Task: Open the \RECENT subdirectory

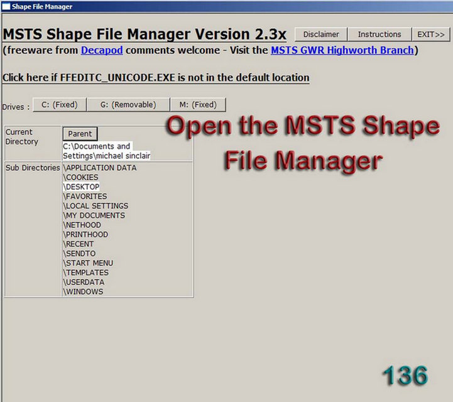Action: point(79,244)
